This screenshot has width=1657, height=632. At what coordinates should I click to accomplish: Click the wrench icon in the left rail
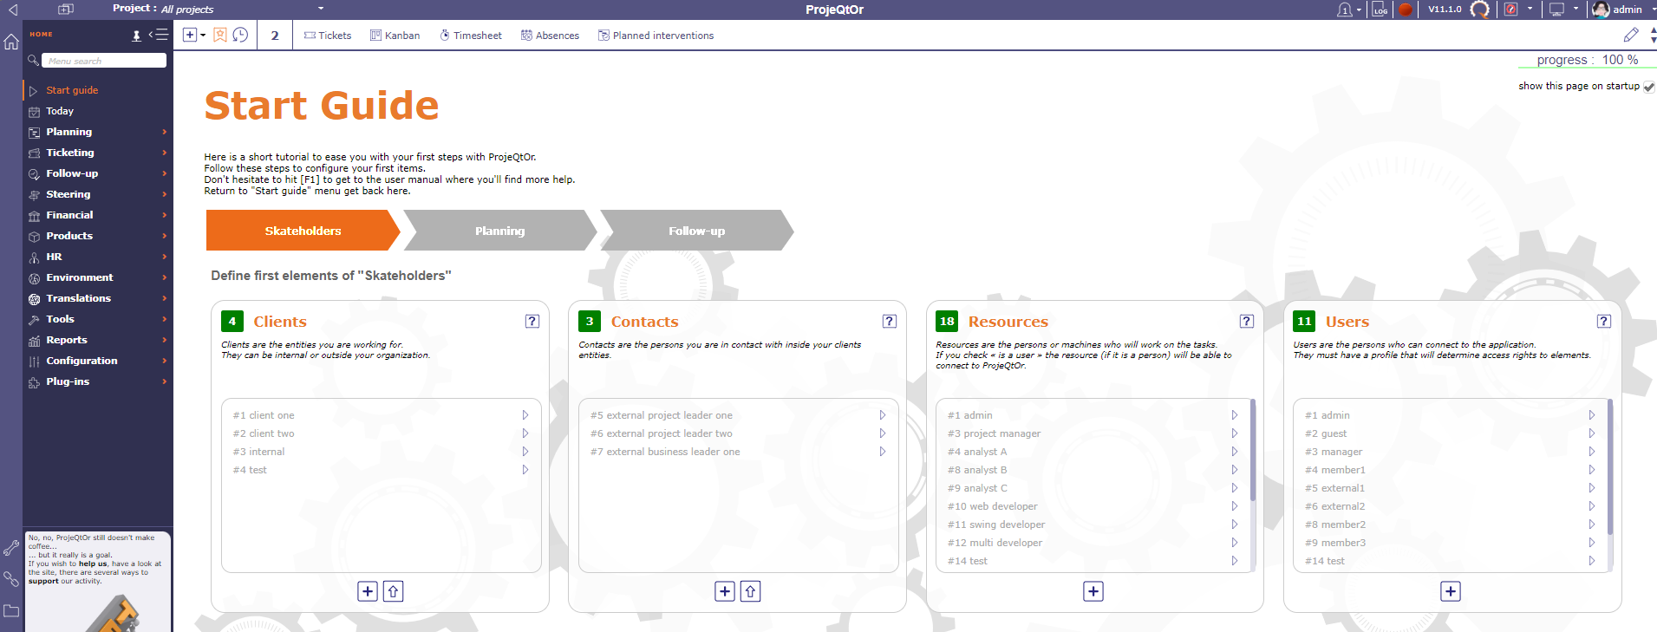[11, 548]
